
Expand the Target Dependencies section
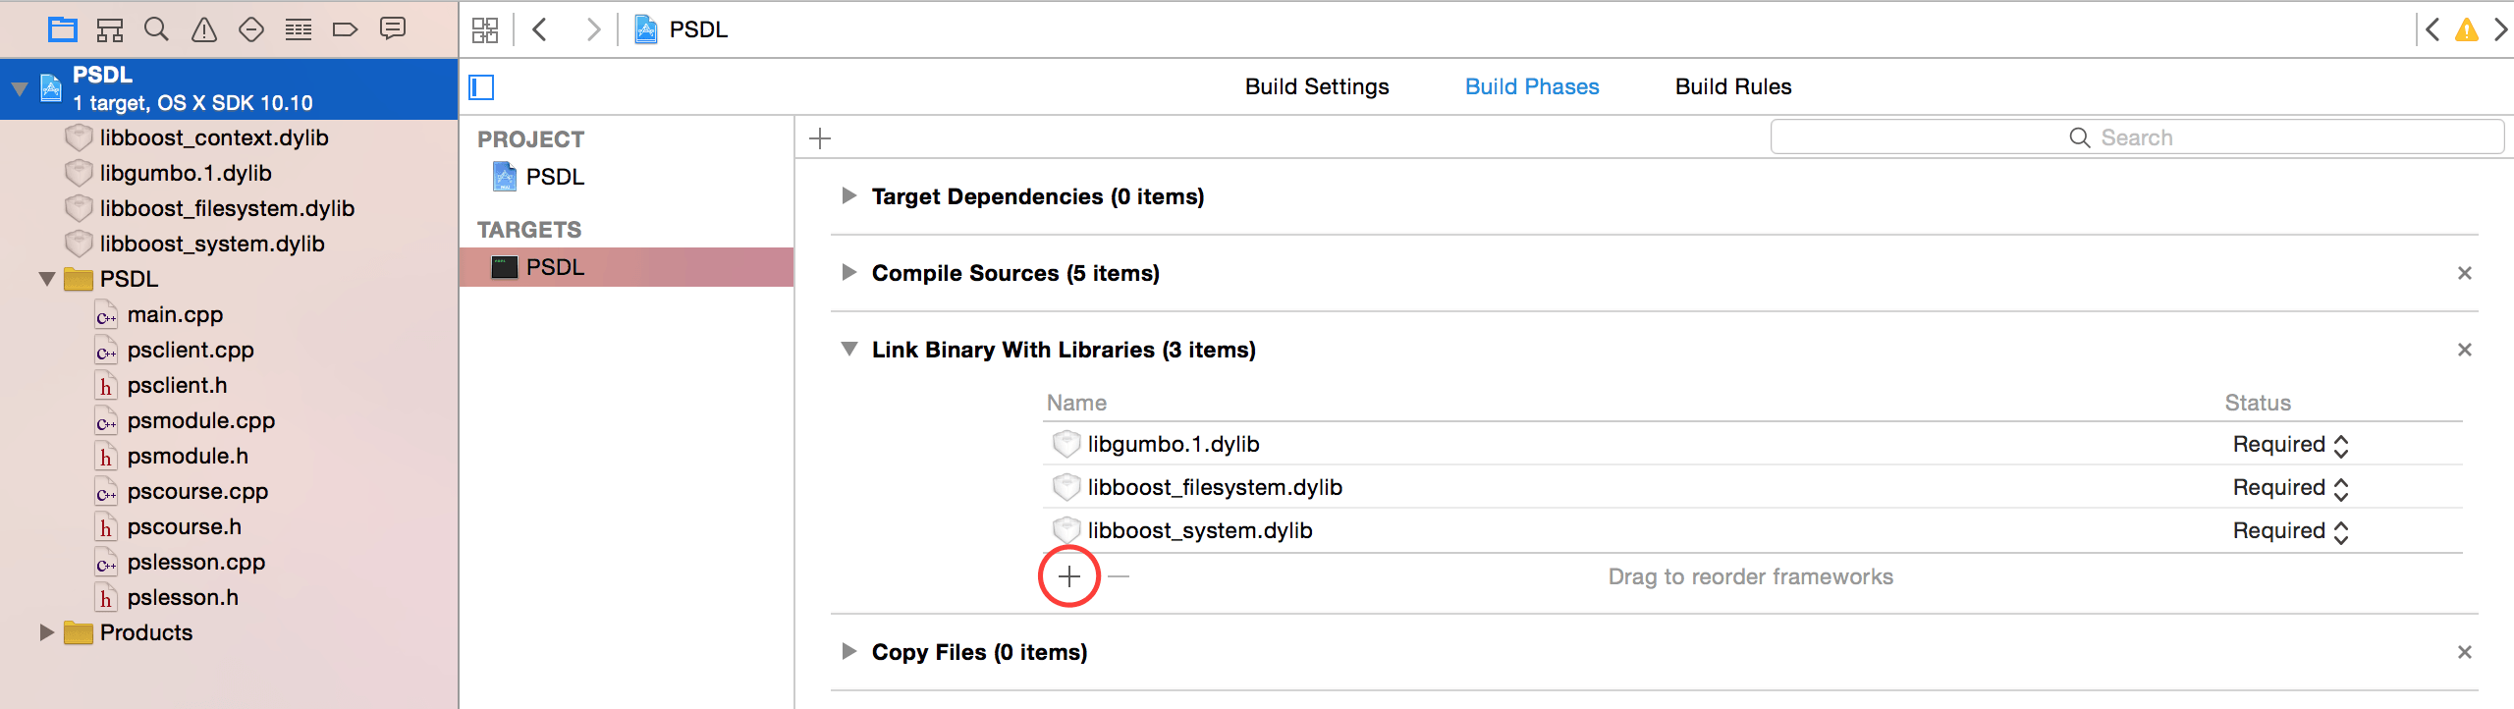848,196
